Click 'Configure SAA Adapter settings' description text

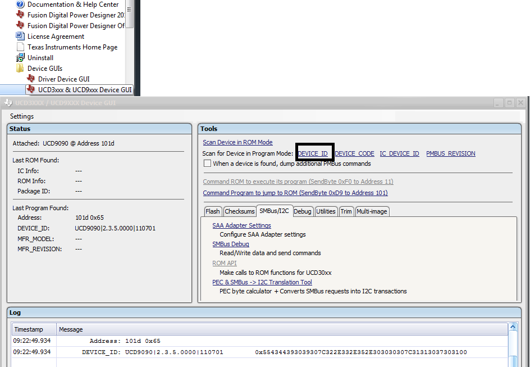click(263, 234)
